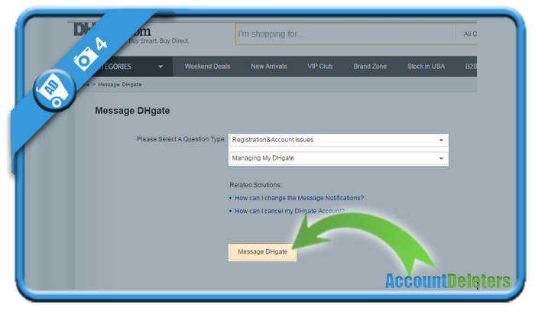Click the 'Related Solutions:' label
Screen dimensions: 535x311
tap(255, 185)
